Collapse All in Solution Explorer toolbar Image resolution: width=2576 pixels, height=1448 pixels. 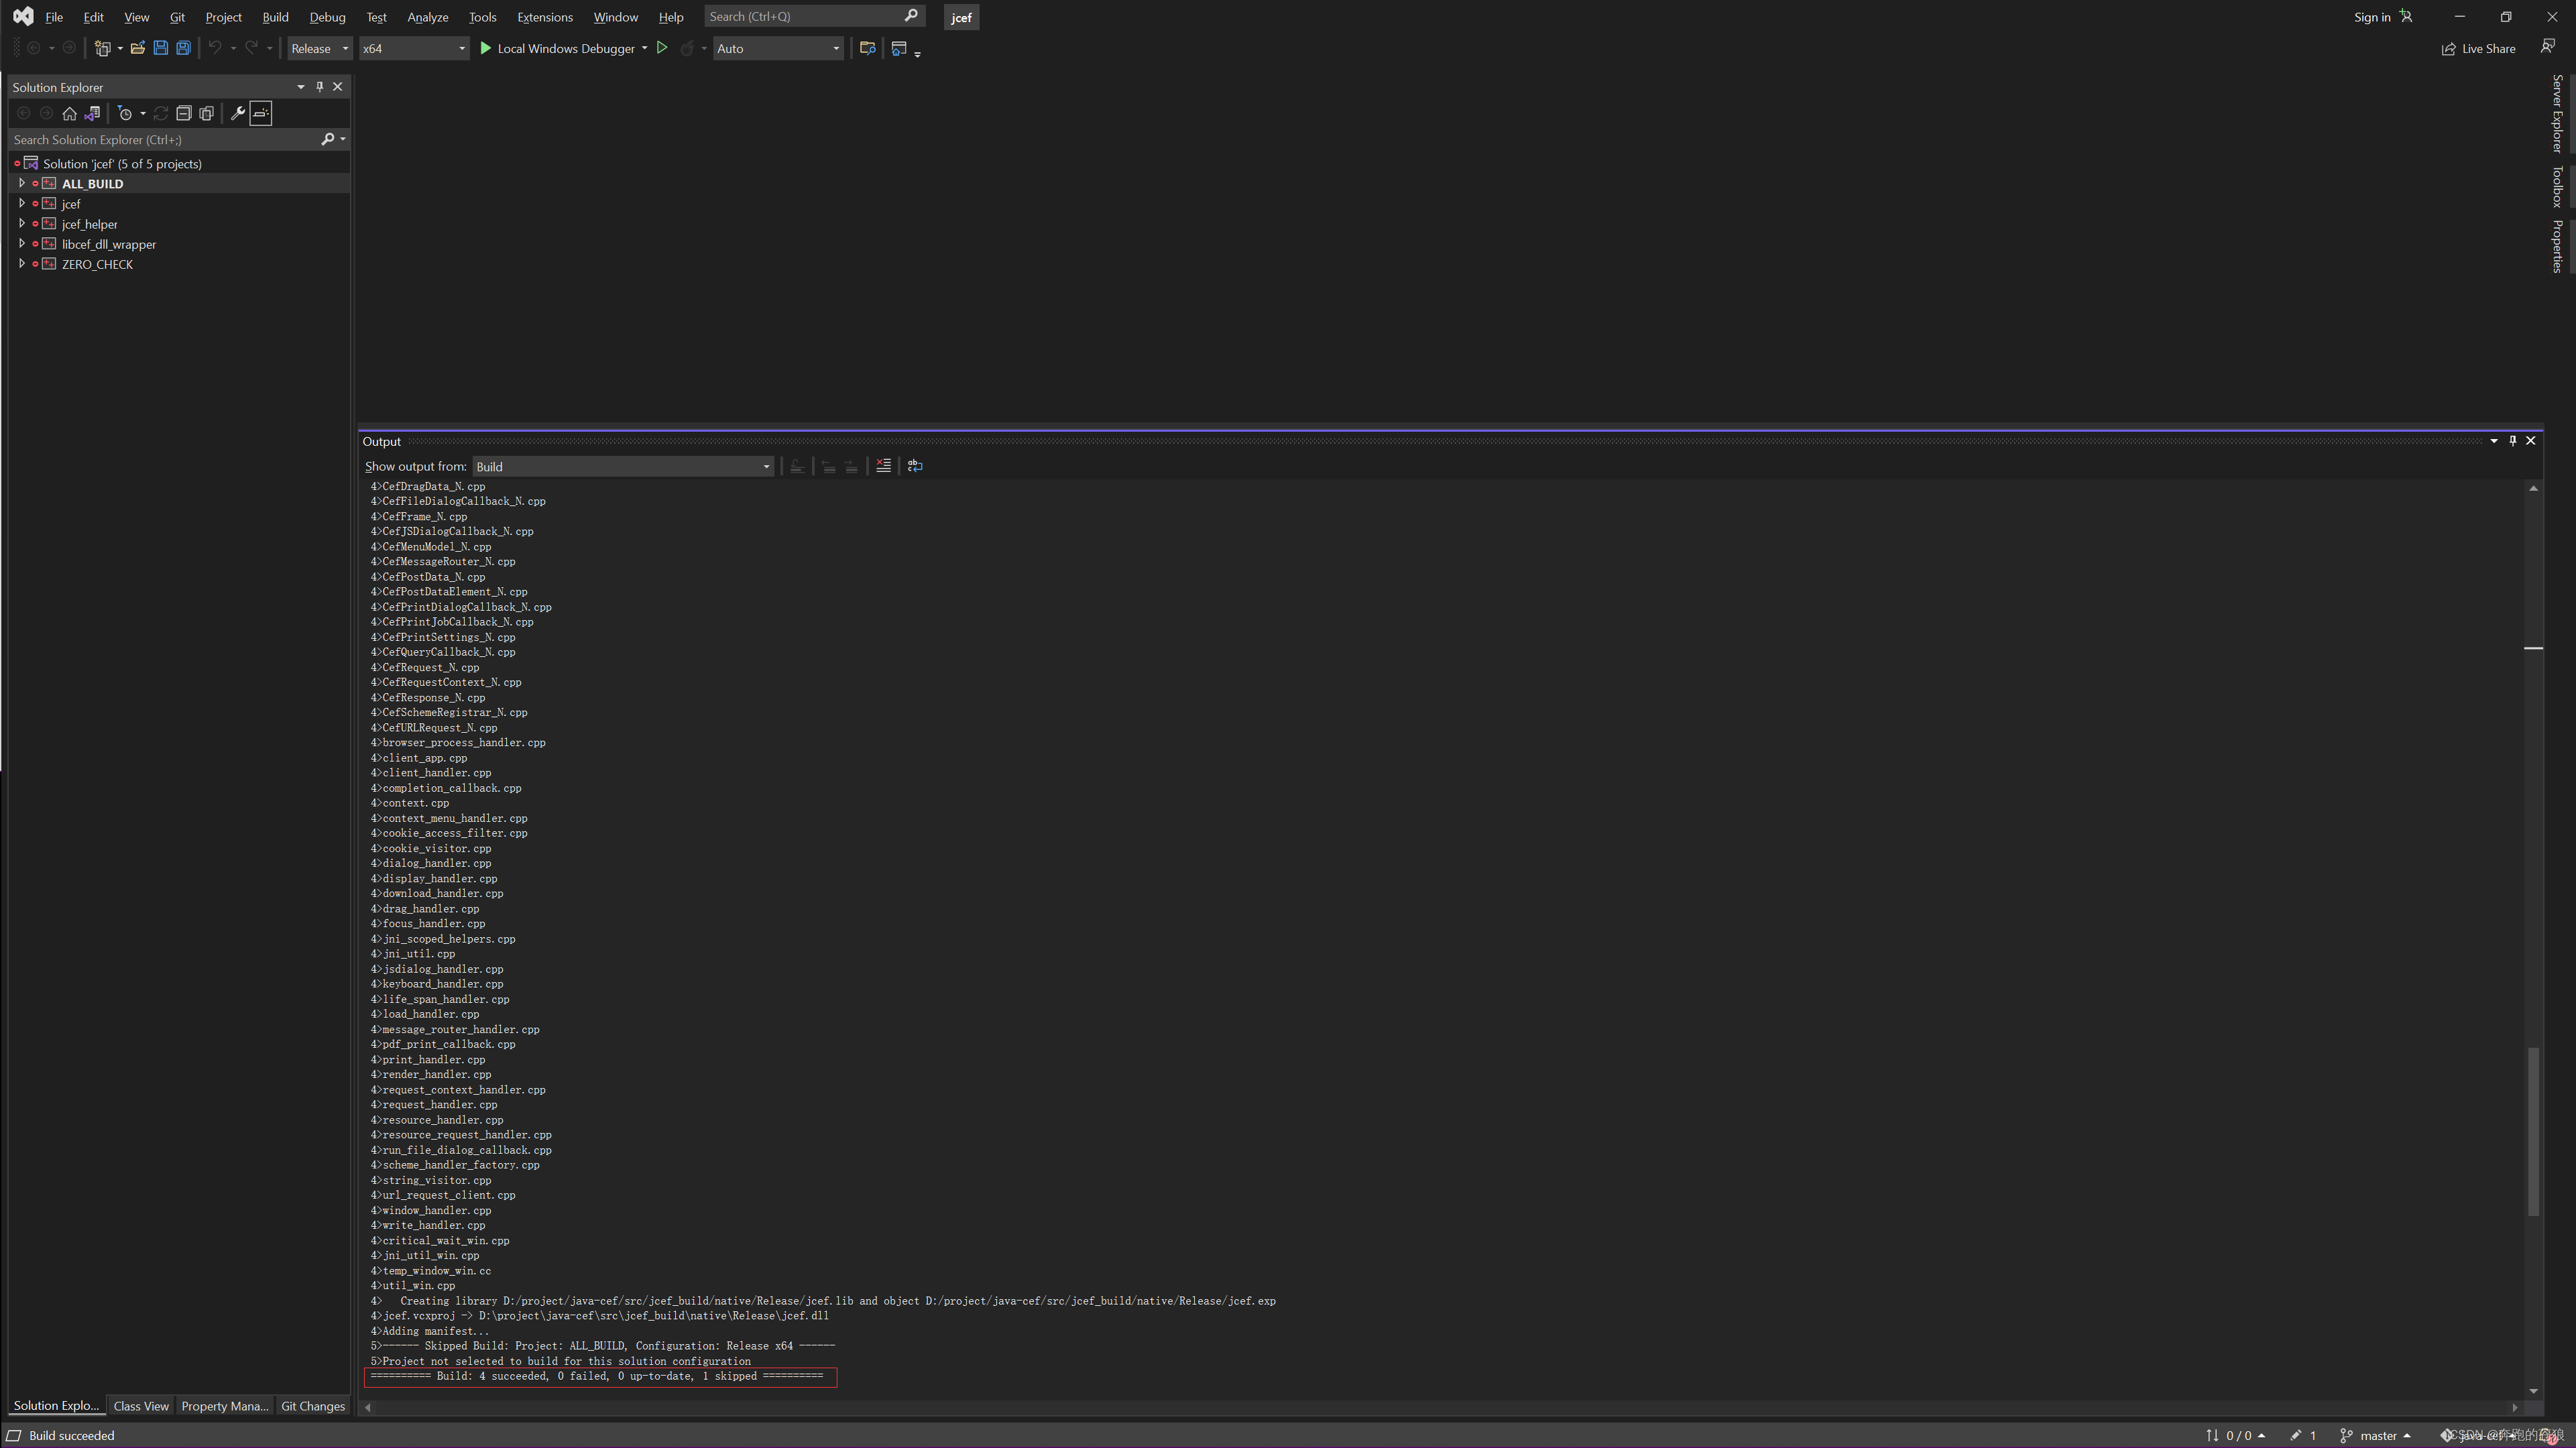coord(184,113)
